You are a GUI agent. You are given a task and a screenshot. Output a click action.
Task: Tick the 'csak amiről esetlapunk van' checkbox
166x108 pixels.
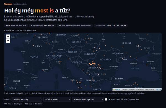(x=106, y=99)
